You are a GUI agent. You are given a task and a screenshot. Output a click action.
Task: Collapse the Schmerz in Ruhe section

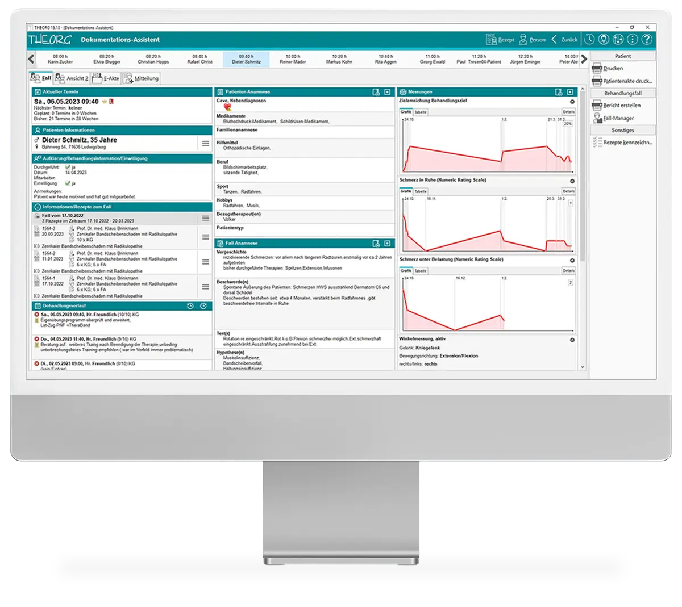[x=572, y=181]
